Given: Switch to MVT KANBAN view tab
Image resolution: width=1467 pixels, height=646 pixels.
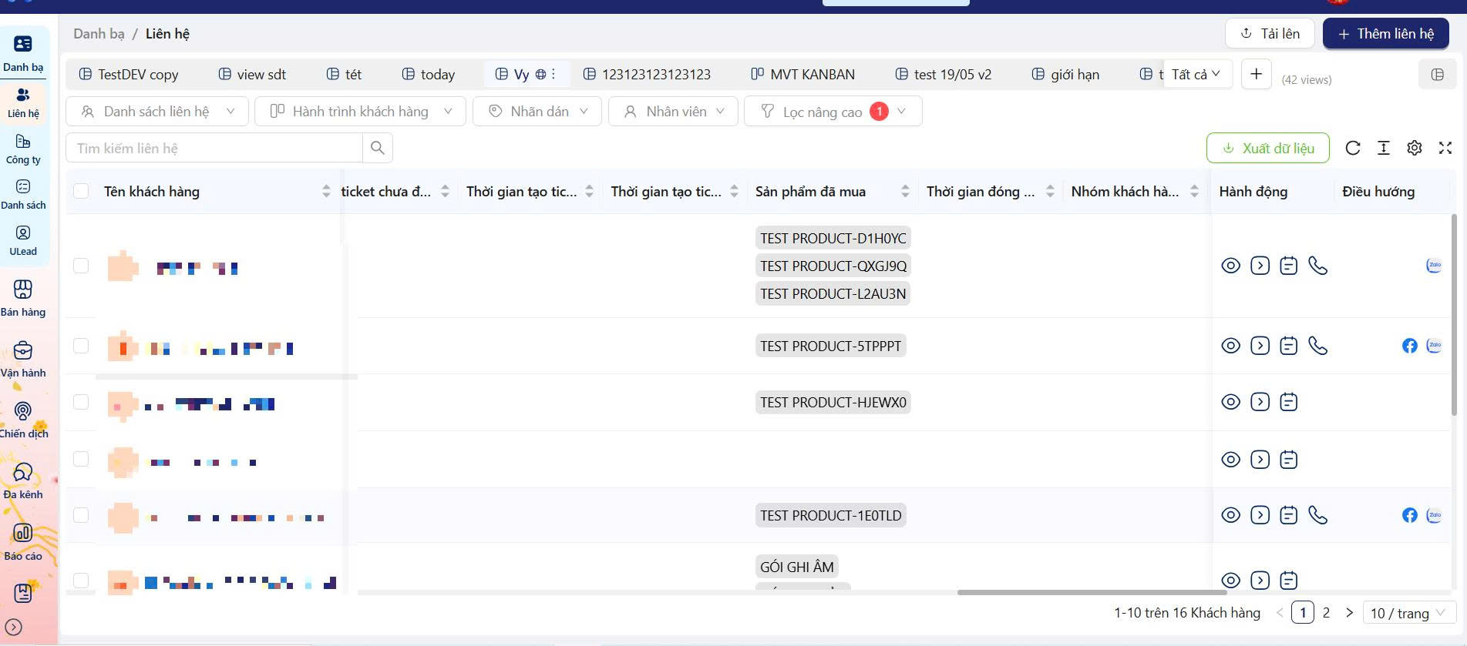Looking at the screenshot, I should pyautogui.click(x=802, y=74).
